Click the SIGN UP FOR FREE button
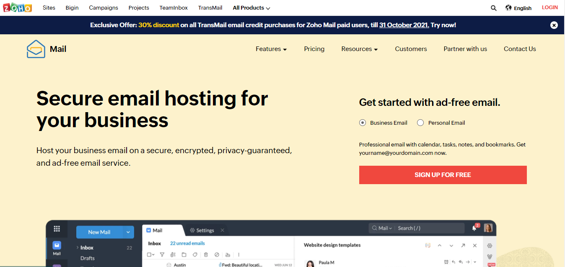Screen dimensions: 565x267 pos(443,175)
